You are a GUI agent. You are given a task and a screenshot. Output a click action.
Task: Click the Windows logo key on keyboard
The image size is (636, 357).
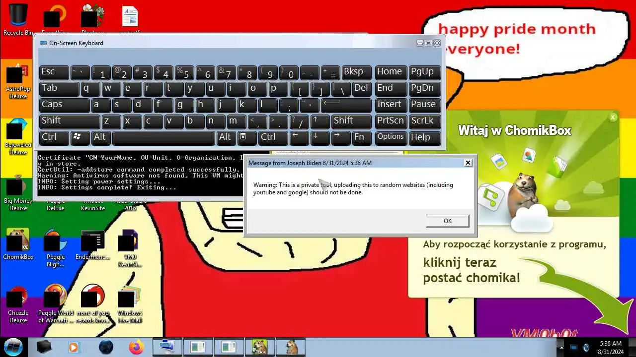[79, 137]
